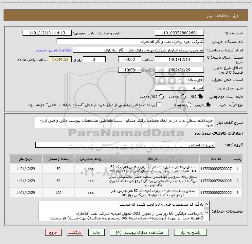Click the remaining days field showing 3
252x244 pixels.
click(94, 60)
